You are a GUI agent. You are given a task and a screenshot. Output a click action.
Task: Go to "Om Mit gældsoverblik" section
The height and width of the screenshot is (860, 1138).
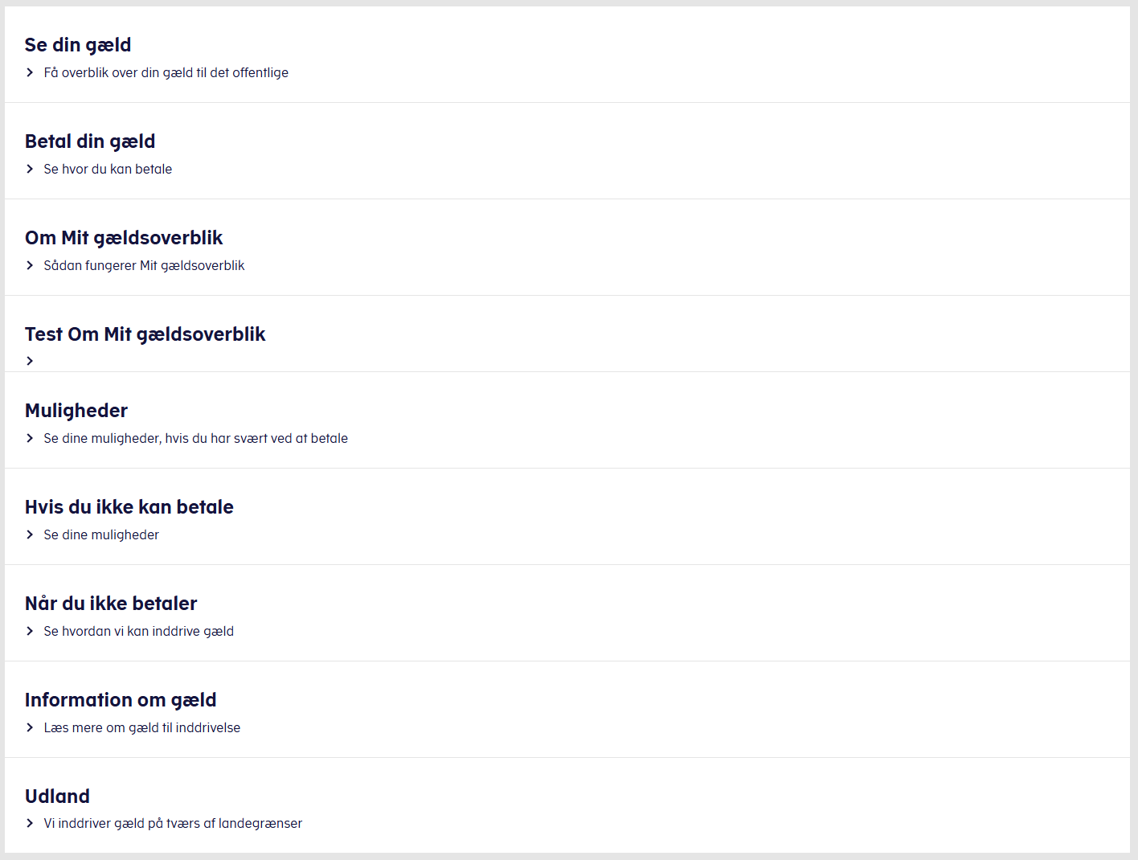[x=124, y=238]
